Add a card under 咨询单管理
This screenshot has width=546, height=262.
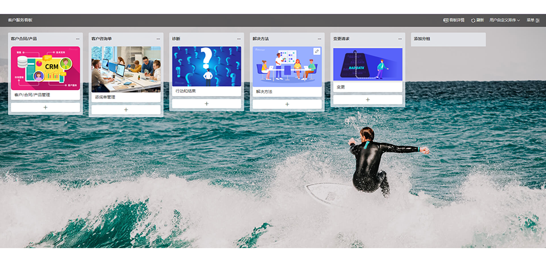coord(126,110)
